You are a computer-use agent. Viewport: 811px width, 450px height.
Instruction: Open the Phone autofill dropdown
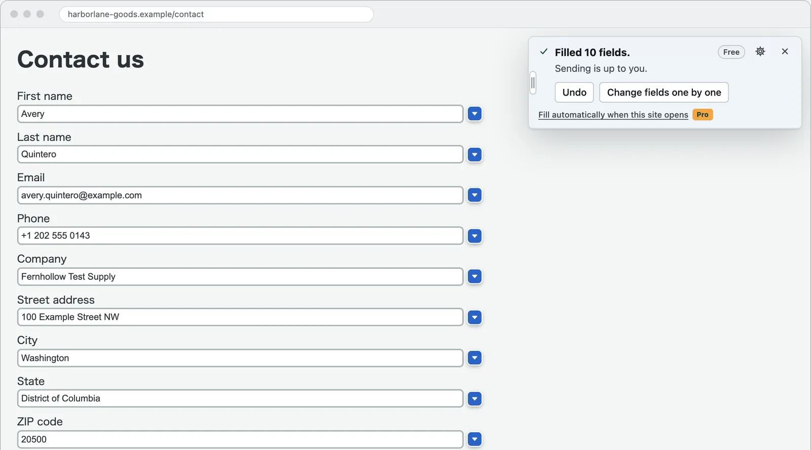(x=474, y=236)
